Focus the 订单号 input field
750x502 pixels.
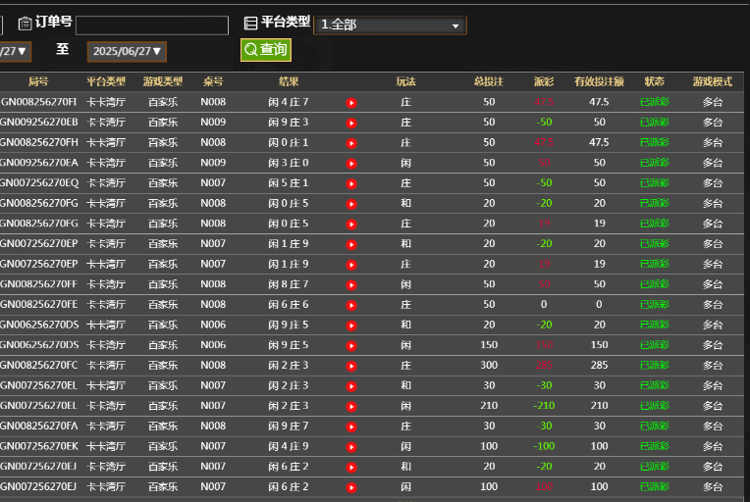pyautogui.click(x=151, y=25)
